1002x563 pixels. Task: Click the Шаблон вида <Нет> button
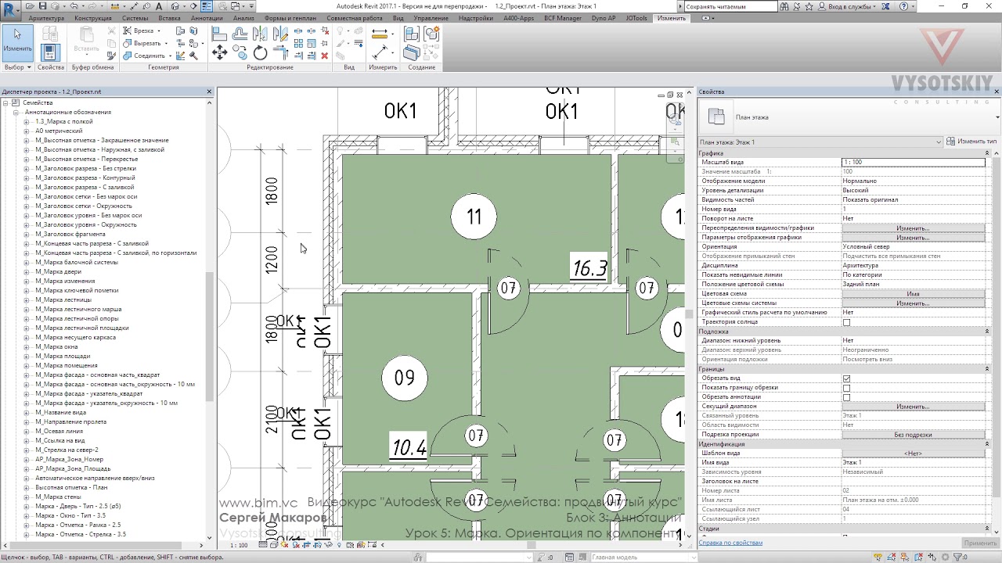[913, 454]
